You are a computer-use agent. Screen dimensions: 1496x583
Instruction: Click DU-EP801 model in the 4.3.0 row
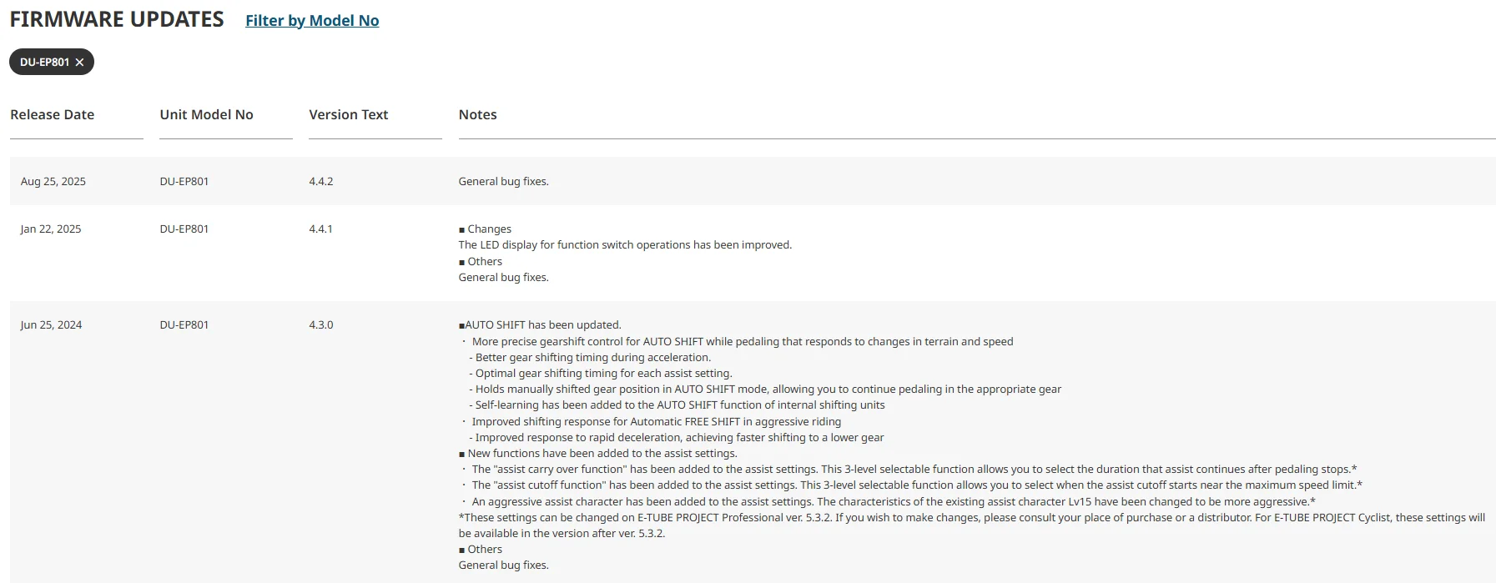(184, 325)
